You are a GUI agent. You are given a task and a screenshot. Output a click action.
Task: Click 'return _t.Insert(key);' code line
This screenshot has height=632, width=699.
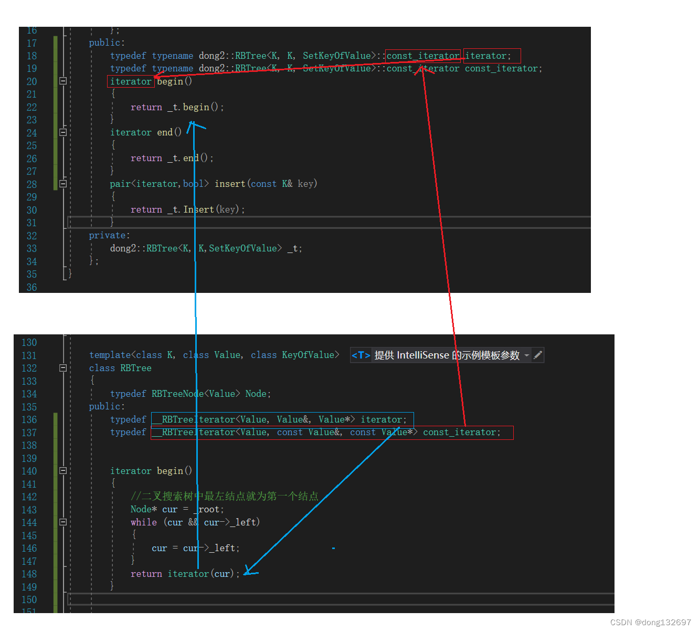(x=188, y=209)
